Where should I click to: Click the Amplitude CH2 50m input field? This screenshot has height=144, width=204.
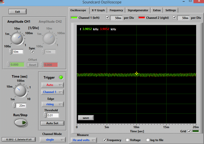[x=50, y=52]
